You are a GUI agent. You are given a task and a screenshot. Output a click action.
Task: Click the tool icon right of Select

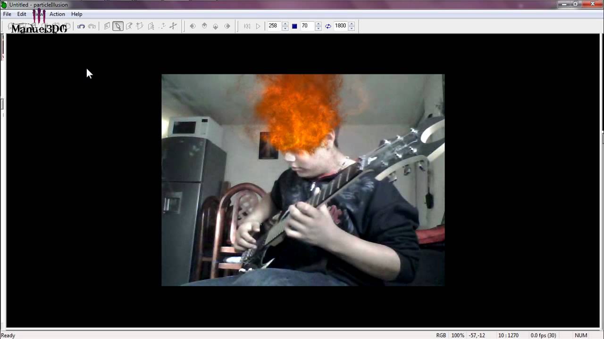pos(129,26)
